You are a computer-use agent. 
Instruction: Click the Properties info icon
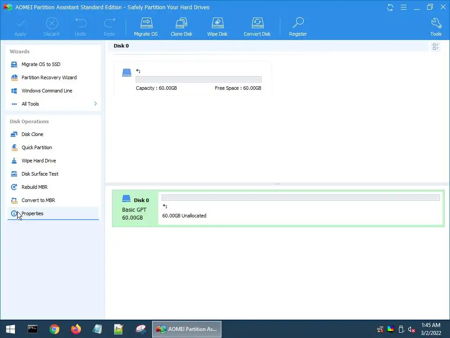(14, 213)
